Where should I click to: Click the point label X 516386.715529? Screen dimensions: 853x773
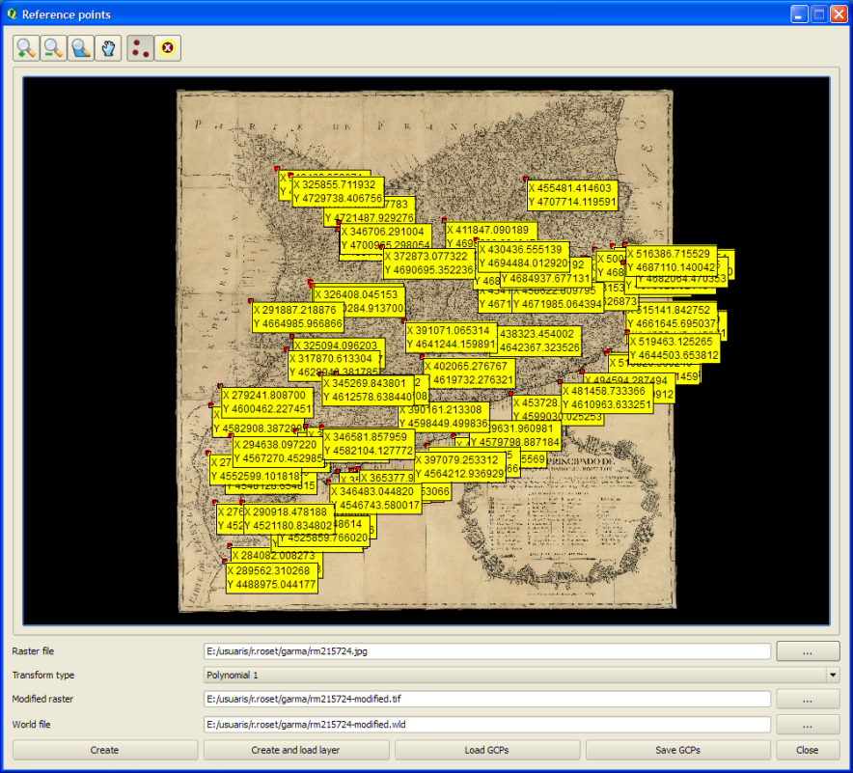[672, 261]
